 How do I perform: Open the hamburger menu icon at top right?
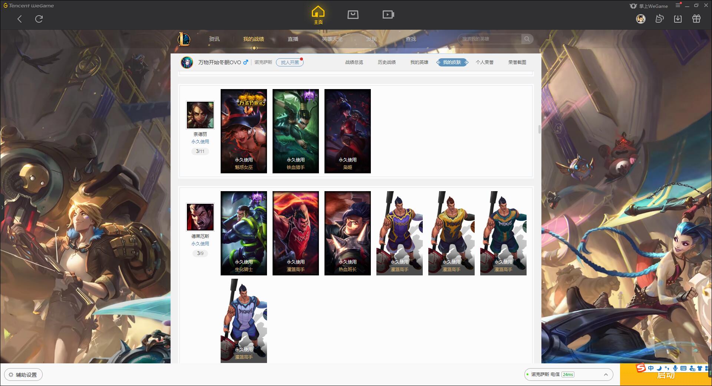click(x=678, y=6)
